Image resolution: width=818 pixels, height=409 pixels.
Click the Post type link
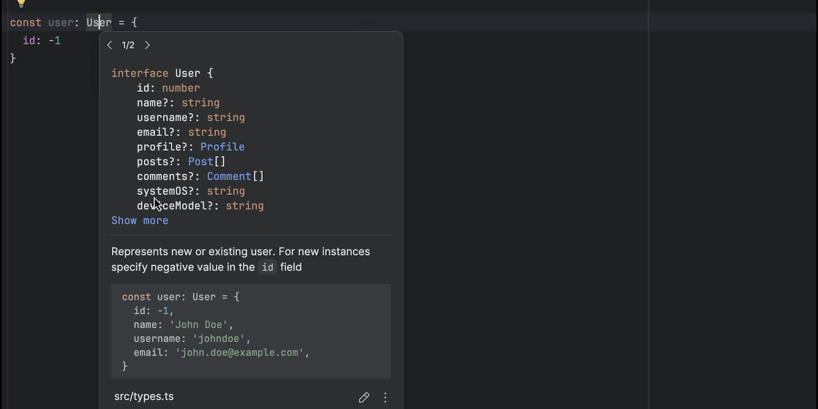click(x=200, y=162)
